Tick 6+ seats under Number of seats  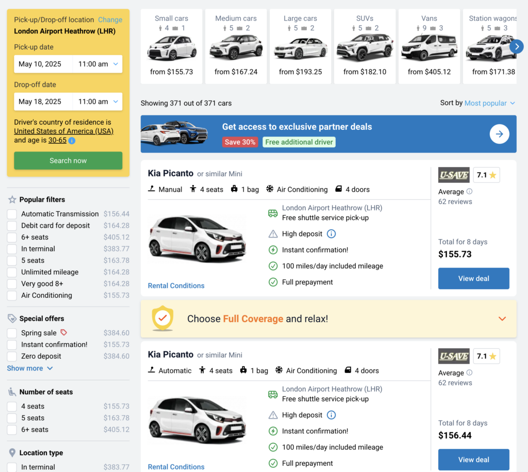coord(12,430)
